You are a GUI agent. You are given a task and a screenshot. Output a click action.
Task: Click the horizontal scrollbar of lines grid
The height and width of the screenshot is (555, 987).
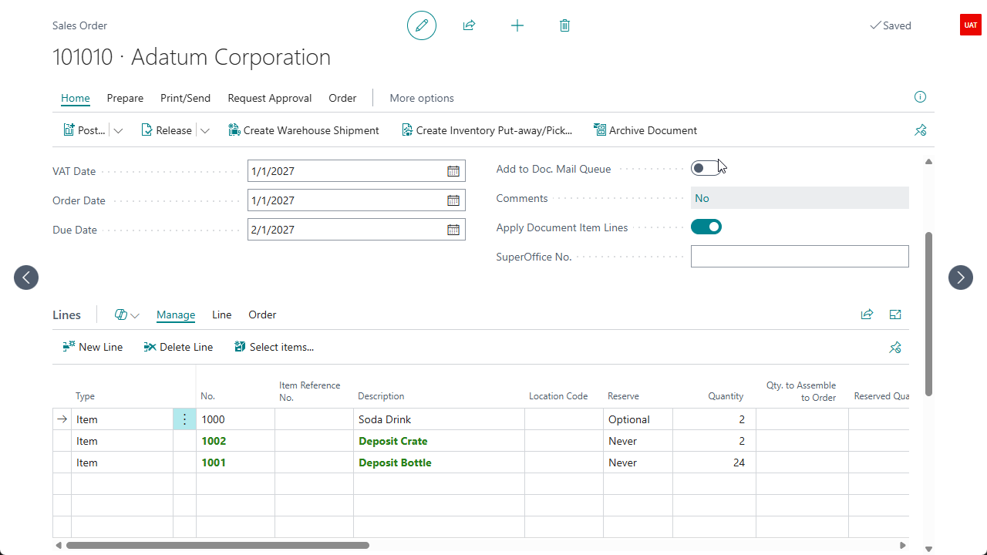(217, 545)
